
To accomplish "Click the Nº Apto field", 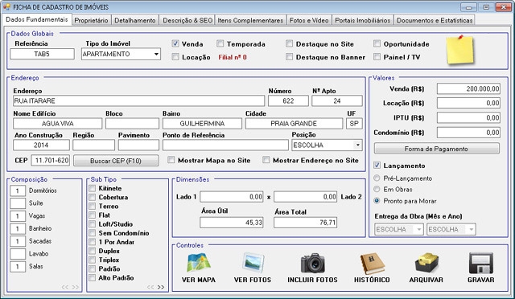I will tap(337, 100).
